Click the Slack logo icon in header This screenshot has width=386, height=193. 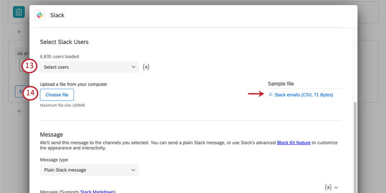click(x=40, y=15)
